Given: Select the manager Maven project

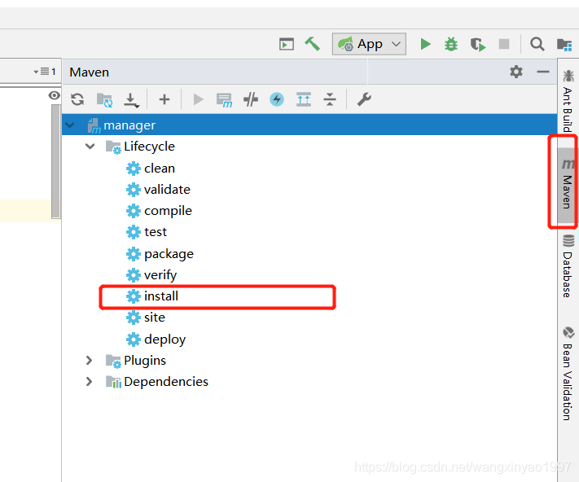Looking at the screenshot, I should (309, 125).
